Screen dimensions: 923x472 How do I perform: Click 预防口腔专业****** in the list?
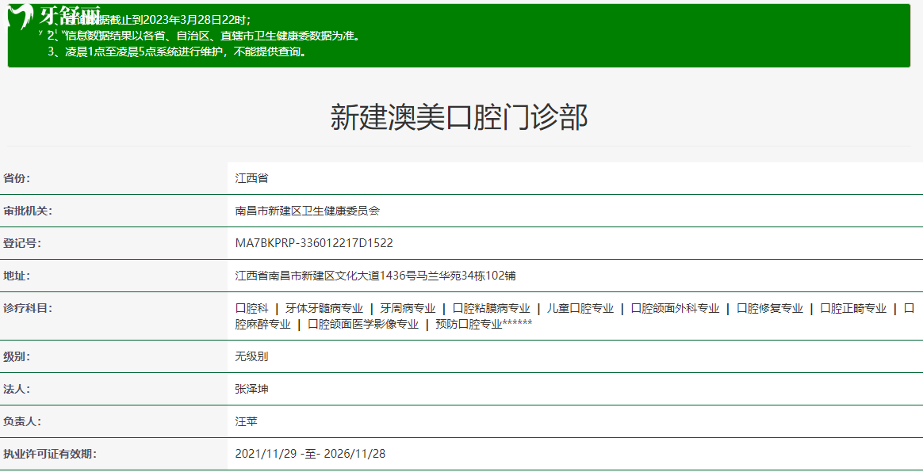click(484, 324)
